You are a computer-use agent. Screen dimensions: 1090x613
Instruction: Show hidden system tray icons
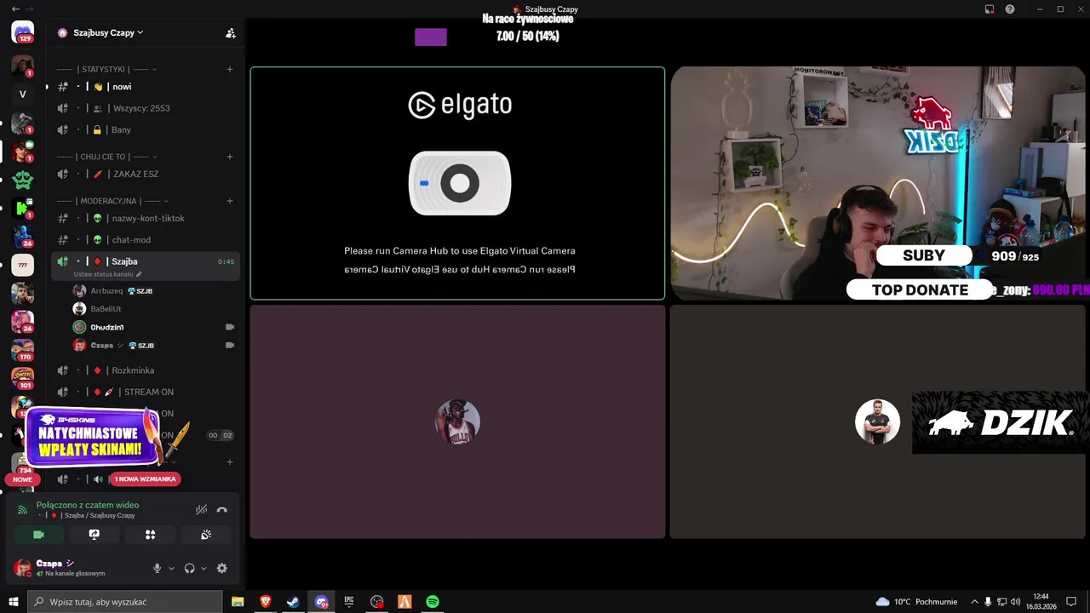[x=975, y=602]
